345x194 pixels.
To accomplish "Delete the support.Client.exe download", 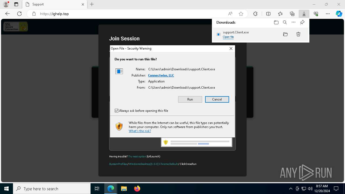I will pos(298,34).
